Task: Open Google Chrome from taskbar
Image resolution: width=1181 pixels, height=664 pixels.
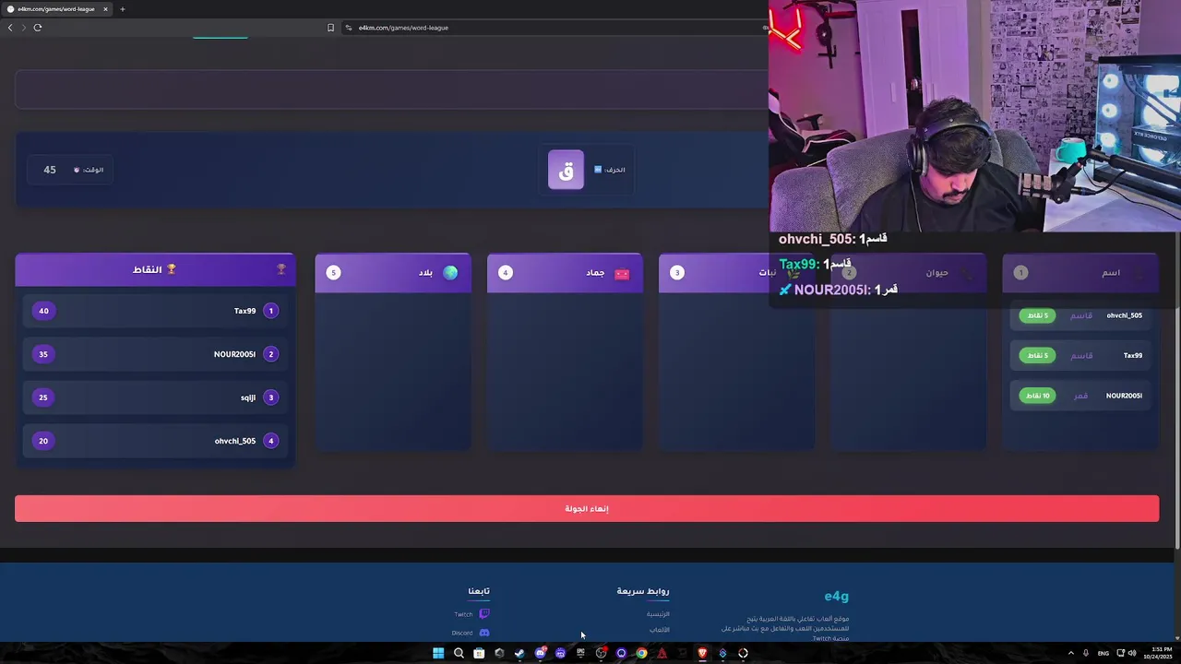Action: click(641, 653)
